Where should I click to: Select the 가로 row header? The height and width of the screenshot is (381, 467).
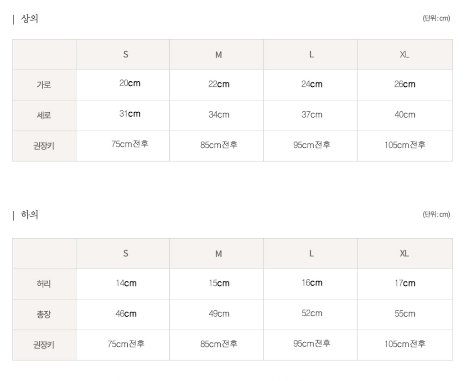(44, 85)
